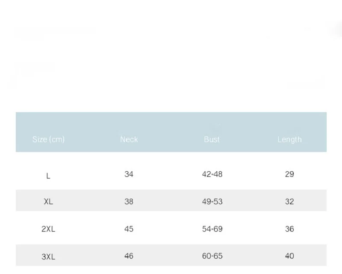The image size is (342, 274).
Task: Select the Length column header
Action: pyautogui.click(x=289, y=140)
